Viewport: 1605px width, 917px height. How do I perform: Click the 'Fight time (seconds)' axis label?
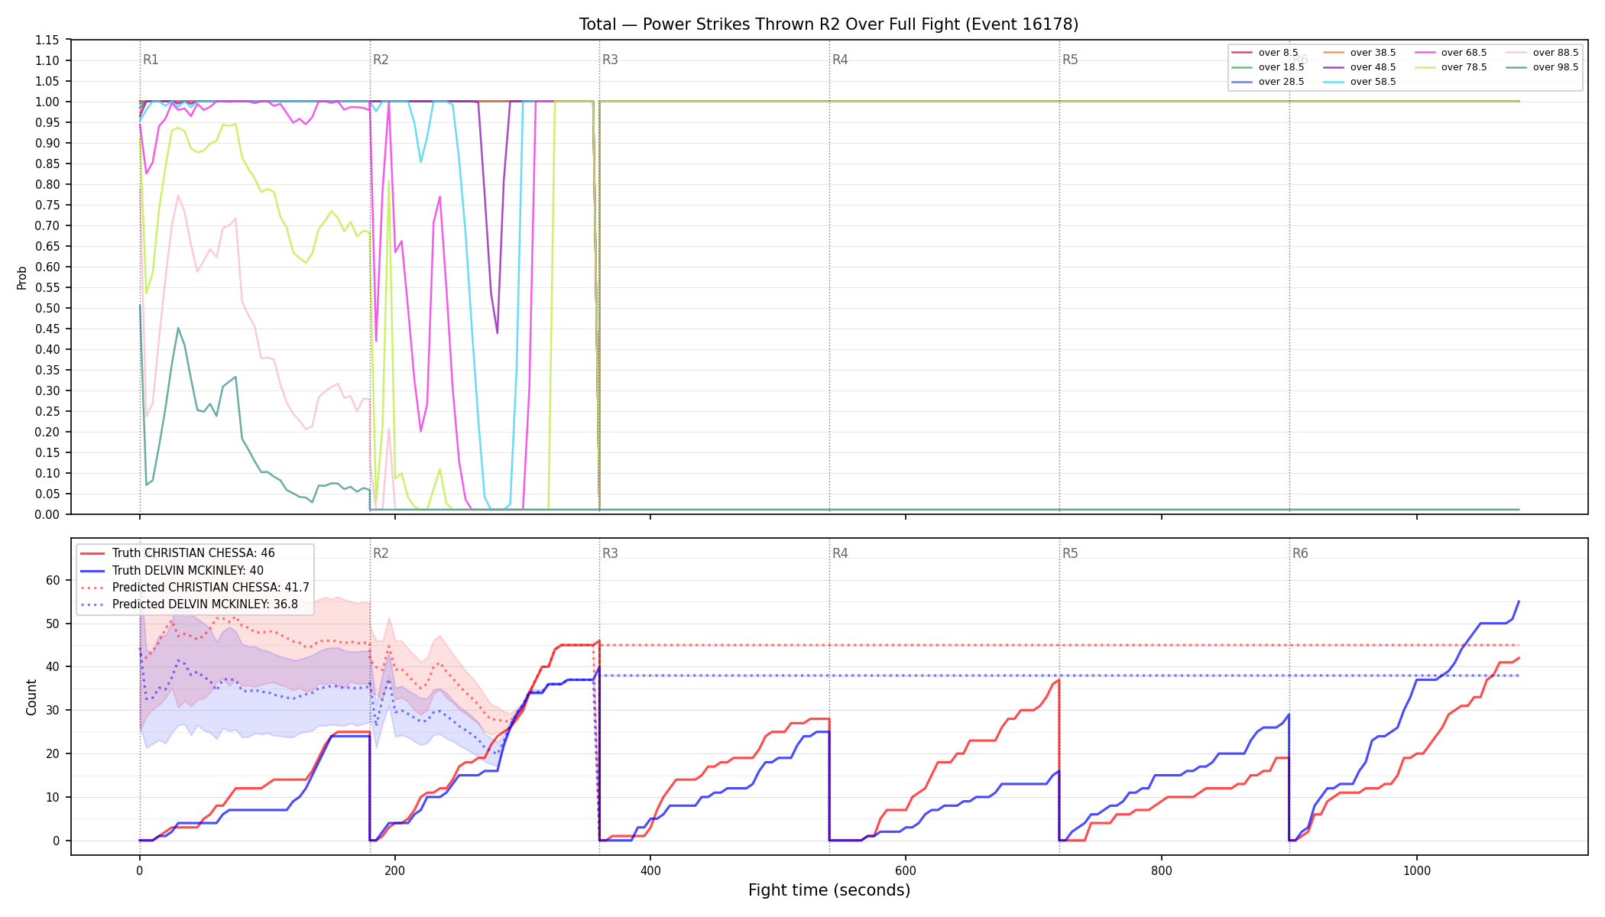point(829,890)
